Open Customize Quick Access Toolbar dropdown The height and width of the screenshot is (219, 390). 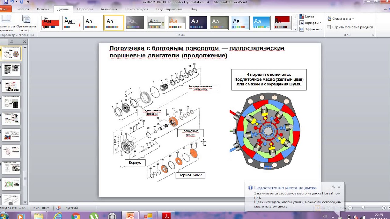coord(28,2)
